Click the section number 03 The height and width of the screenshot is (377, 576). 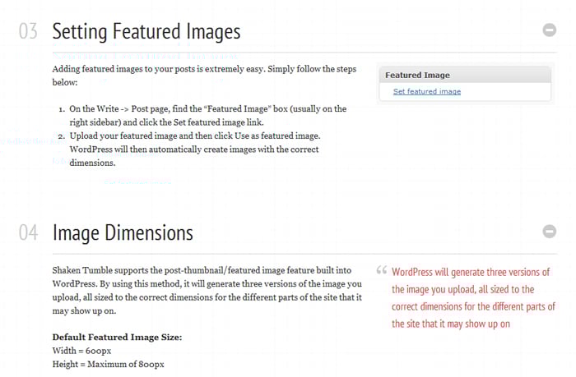click(x=29, y=32)
